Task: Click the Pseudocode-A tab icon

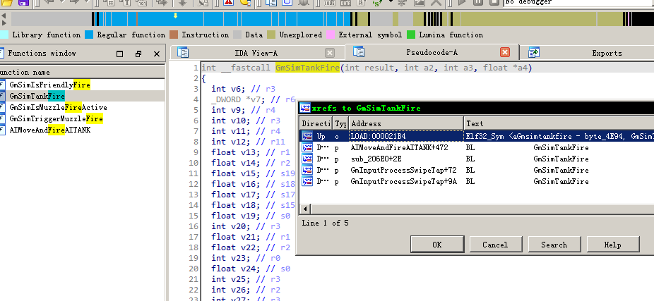Action: click(x=359, y=52)
